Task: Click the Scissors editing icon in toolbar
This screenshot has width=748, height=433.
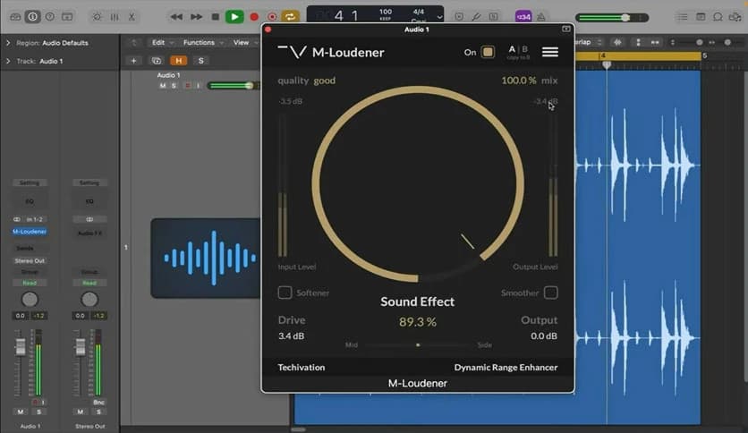Action: coord(132,16)
